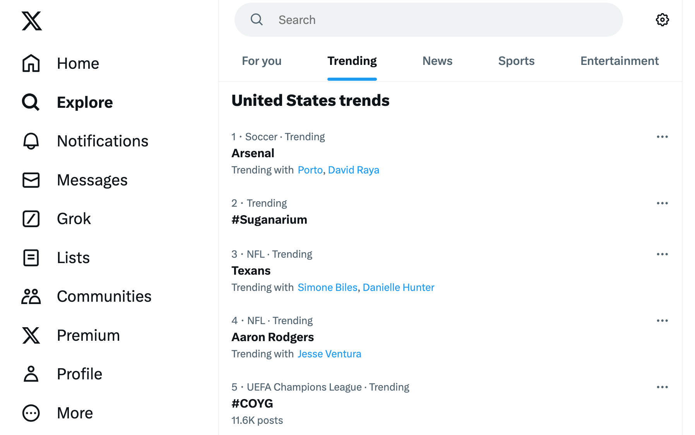Viewport: 695px width, 435px height.
Task: View Premium subscription page
Action: pyautogui.click(x=88, y=335)
